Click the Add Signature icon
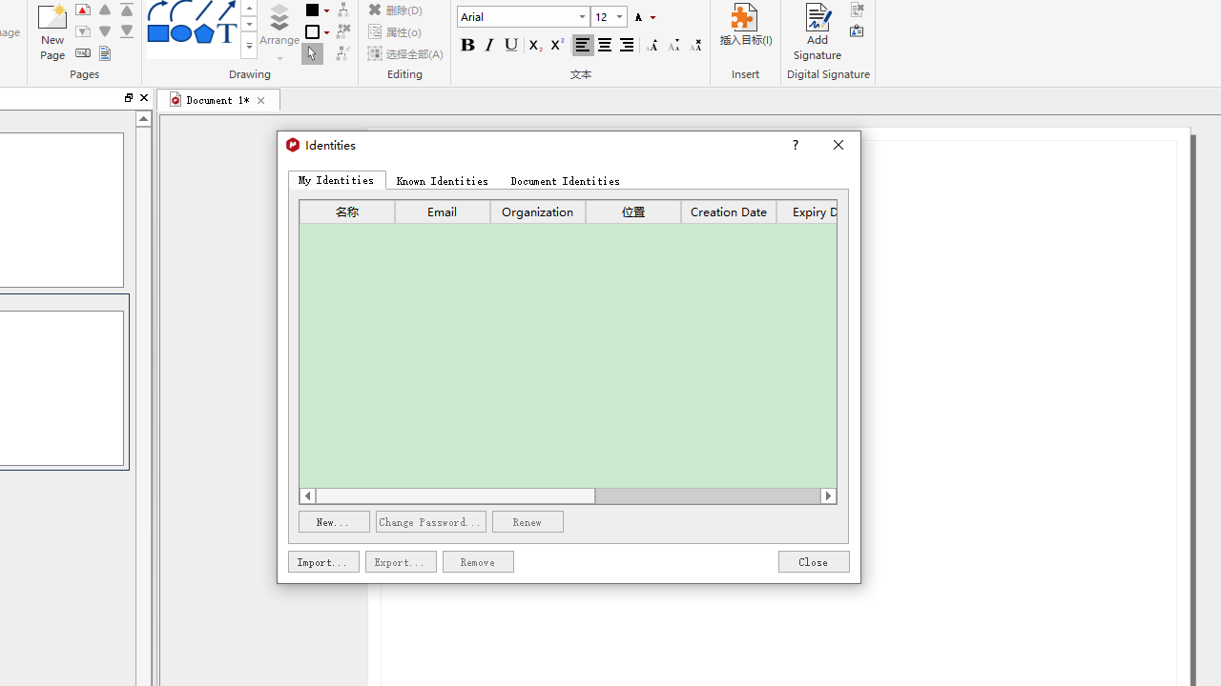Screen dimensions: 1221x686 click(817, 19)
